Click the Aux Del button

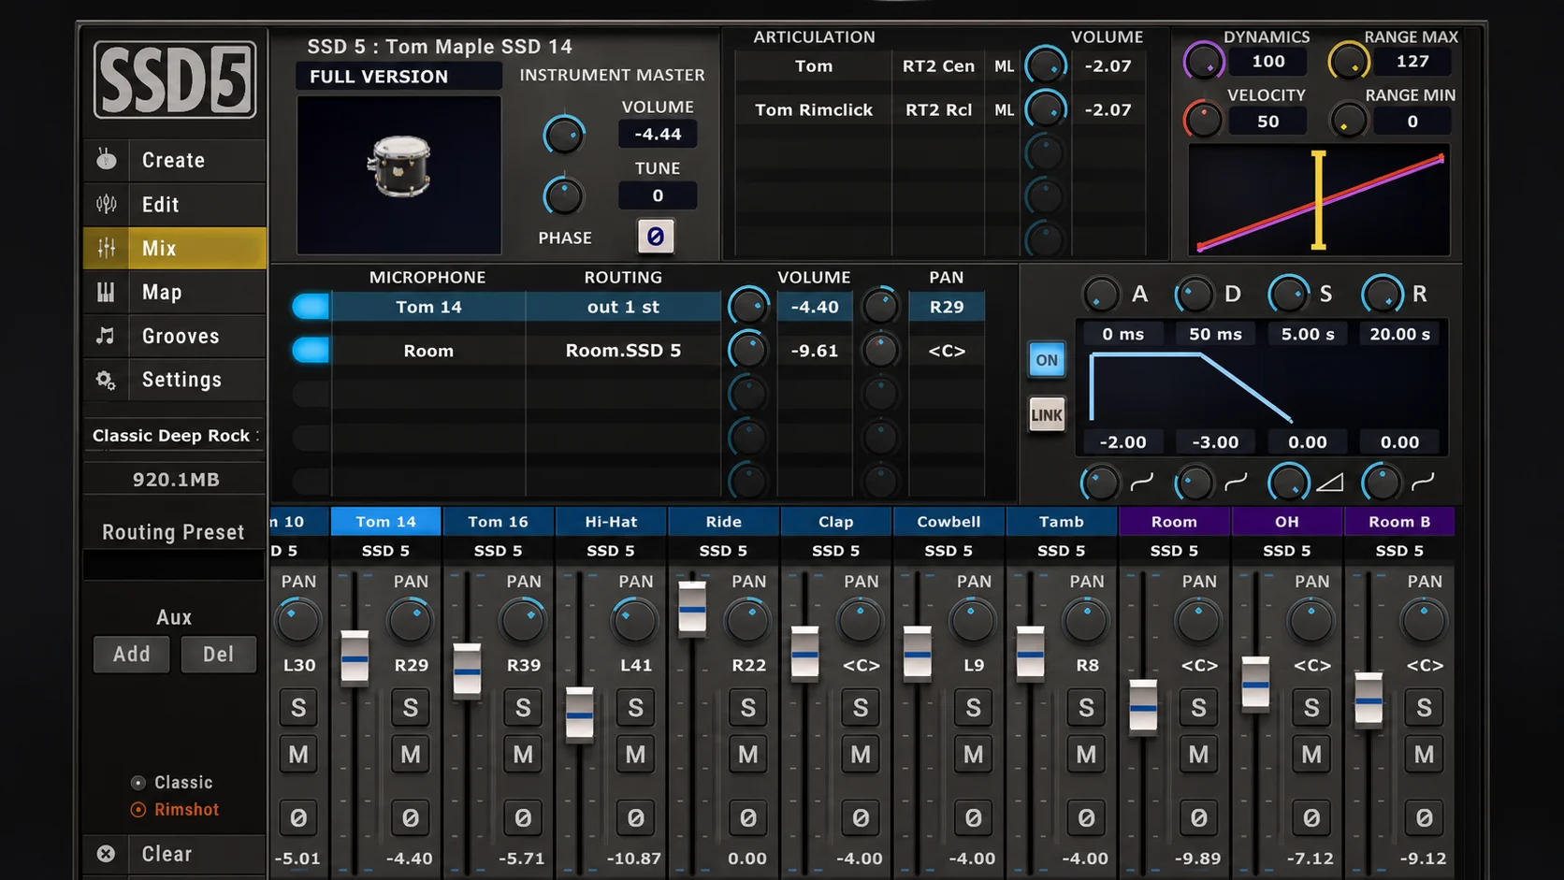[219, 655]
